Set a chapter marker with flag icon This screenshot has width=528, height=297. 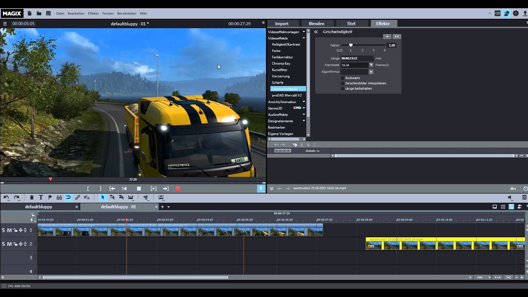tap(50, 198)
